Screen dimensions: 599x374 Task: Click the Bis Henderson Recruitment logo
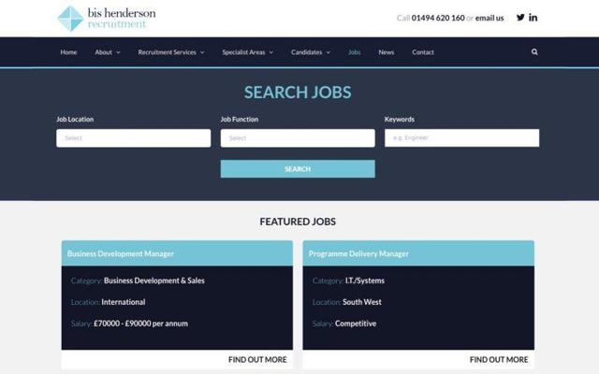point(106,18)
